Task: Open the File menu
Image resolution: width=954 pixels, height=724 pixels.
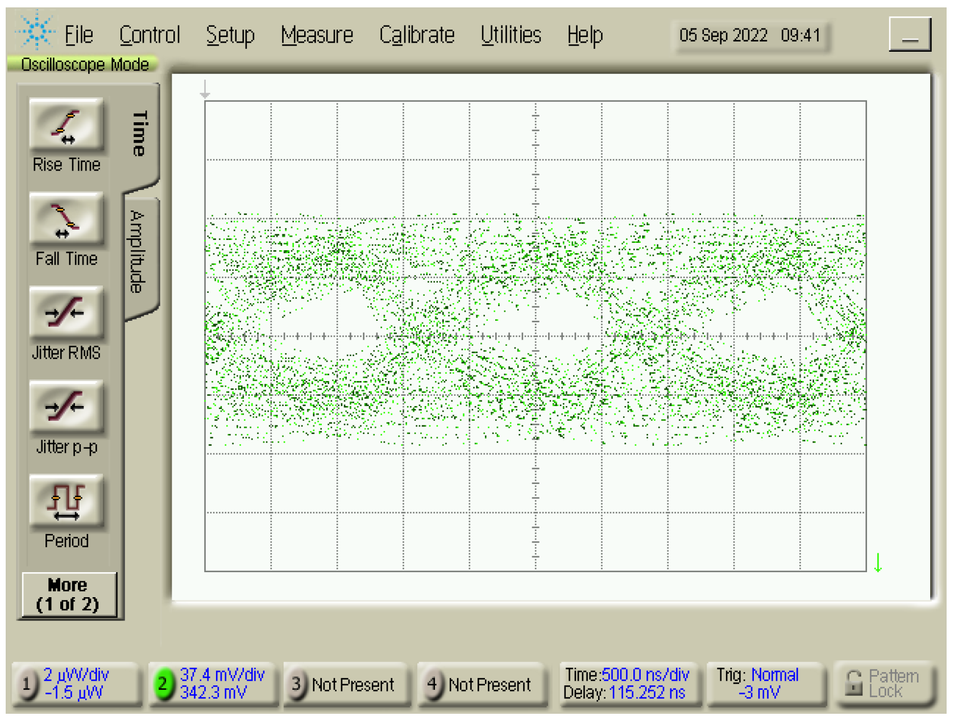Action: click(78, 35)
